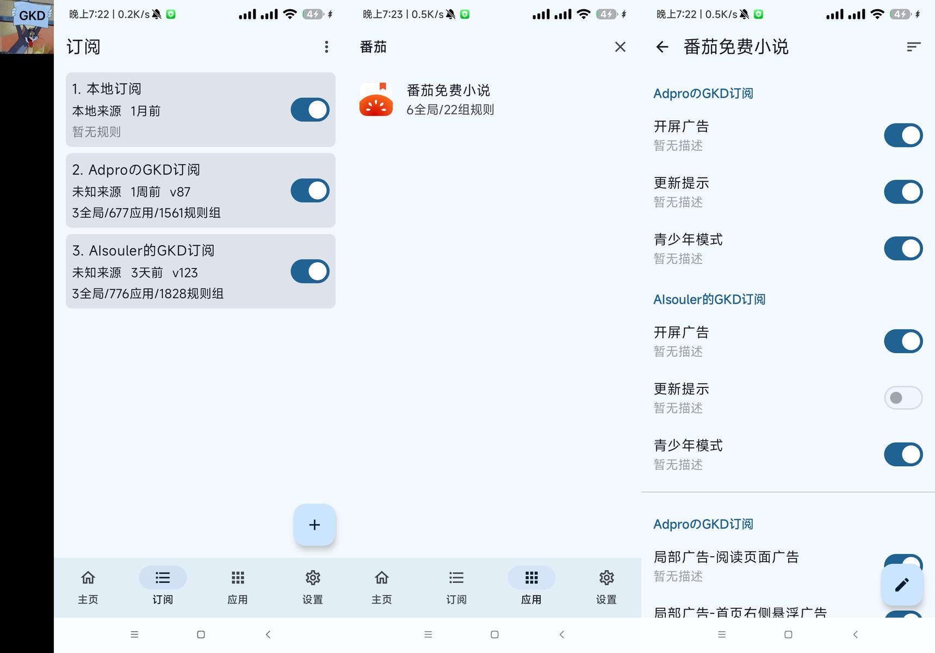The image size is (935, 653).
Task: Tap the 3全局/677应用/1561规则组 summary text
Action: [146, 213]
